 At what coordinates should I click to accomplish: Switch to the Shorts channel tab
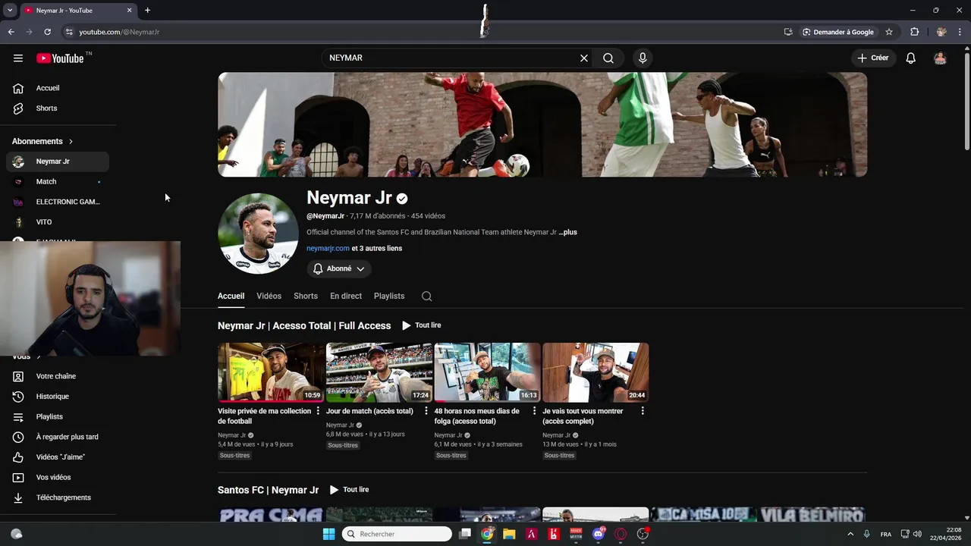point(306,296)
